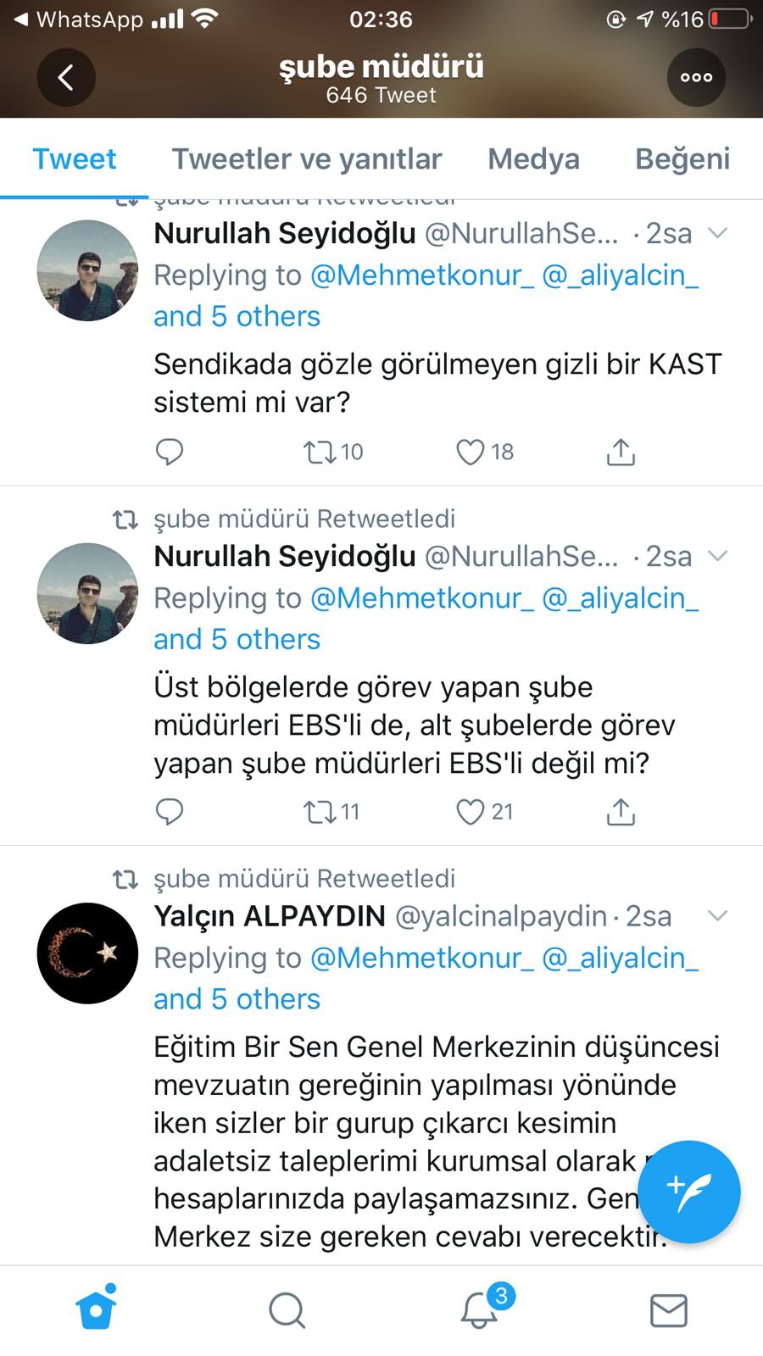Switch to the Medya tab
This screenshot has height=1356, width=763.
533,159
